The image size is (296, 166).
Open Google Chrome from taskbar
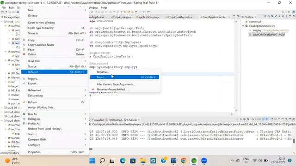coord(184,161)
